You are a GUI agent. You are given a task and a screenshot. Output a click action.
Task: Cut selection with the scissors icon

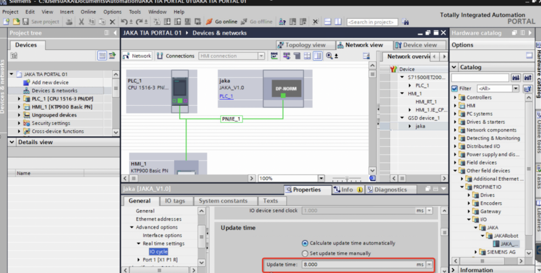coord(81,21)
